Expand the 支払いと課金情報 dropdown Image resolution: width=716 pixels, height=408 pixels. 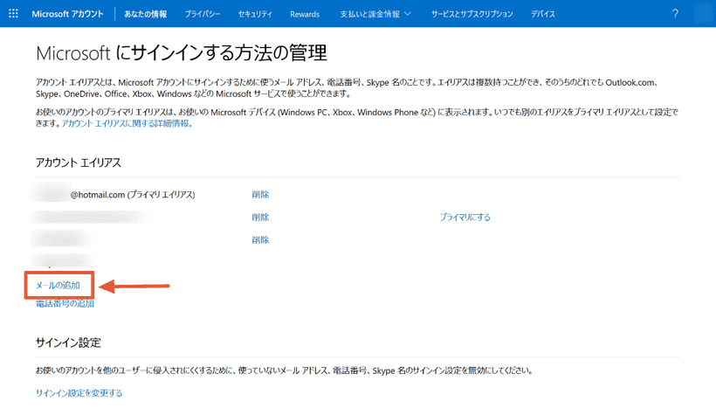click(375, 14)
